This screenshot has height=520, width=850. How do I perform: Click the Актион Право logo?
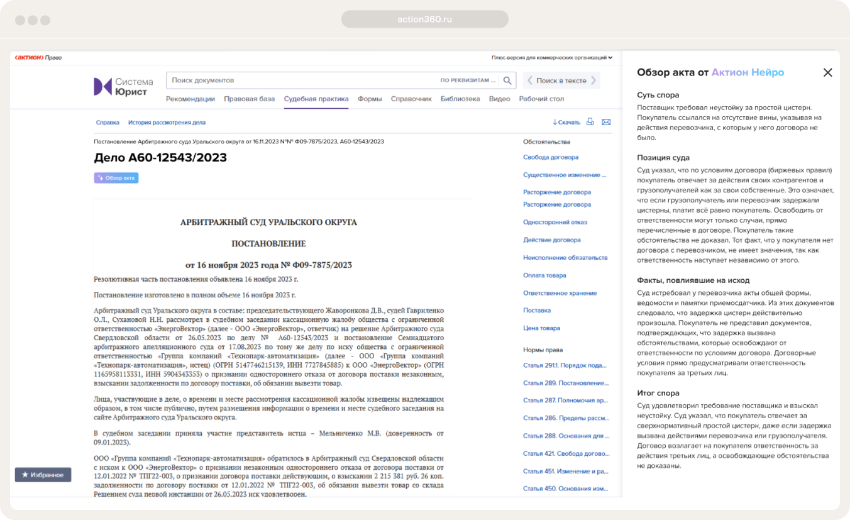[x=38, y=58]
